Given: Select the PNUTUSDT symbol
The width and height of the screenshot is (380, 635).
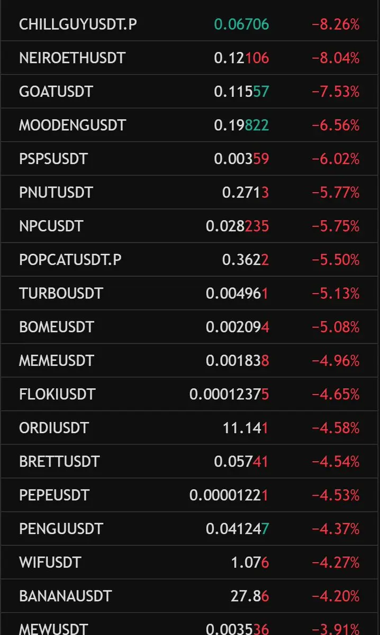Looking at the screenshot, I should [x=56, y=192].
